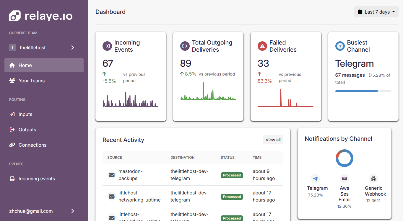Open the Last 7 days dropdown
This screenshot has width=403, height=221.
click(376, 12)
